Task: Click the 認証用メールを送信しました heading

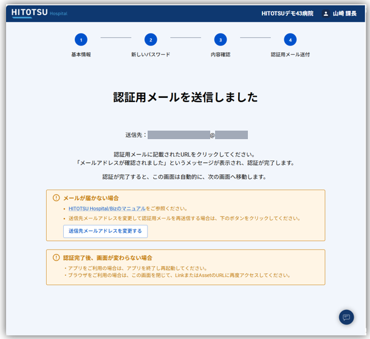Action: [x=185, y=98]
